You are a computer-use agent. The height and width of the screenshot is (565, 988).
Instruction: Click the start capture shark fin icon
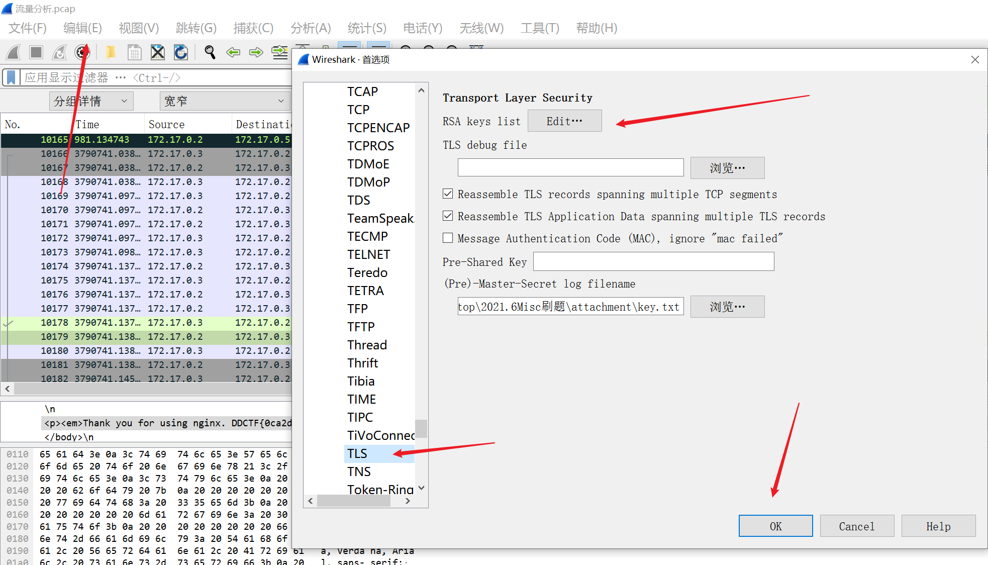click(x=14, y=52)
